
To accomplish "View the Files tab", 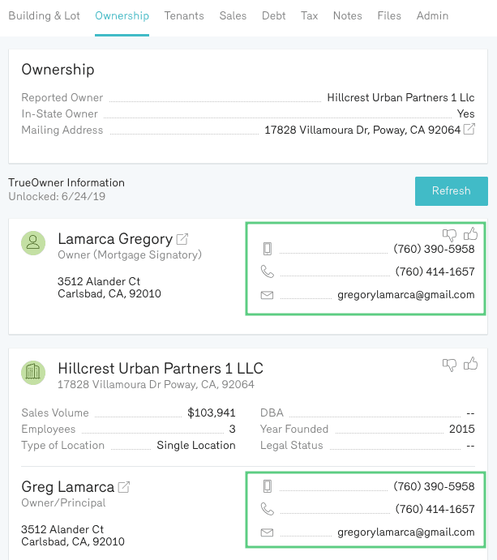I will coord(389,15).
